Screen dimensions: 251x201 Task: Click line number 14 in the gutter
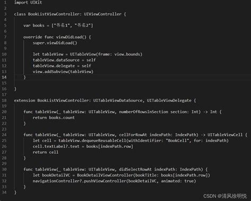click(4, 77)
